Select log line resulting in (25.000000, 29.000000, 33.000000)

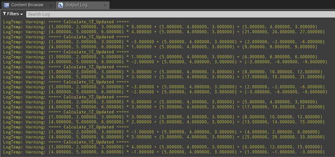point(164,137)
